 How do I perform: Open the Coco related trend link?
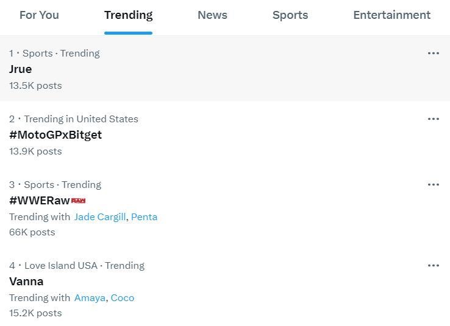click(123, 298)
